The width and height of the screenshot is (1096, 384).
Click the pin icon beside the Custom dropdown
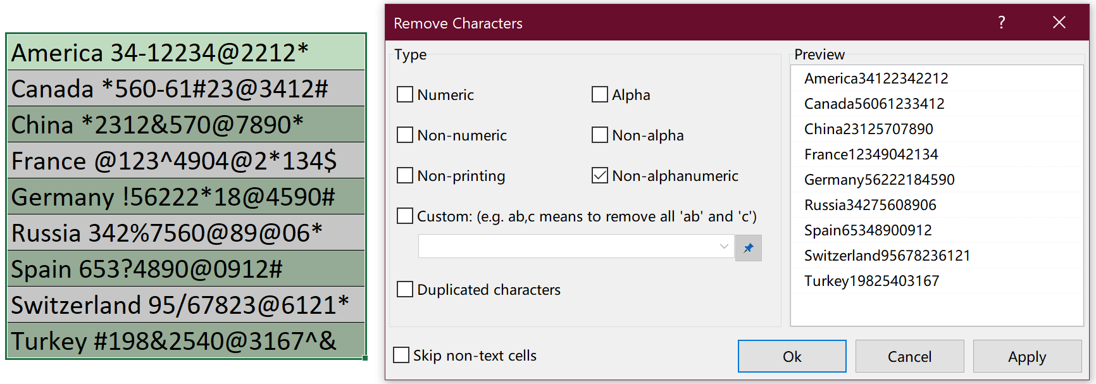tap(749, 247)
